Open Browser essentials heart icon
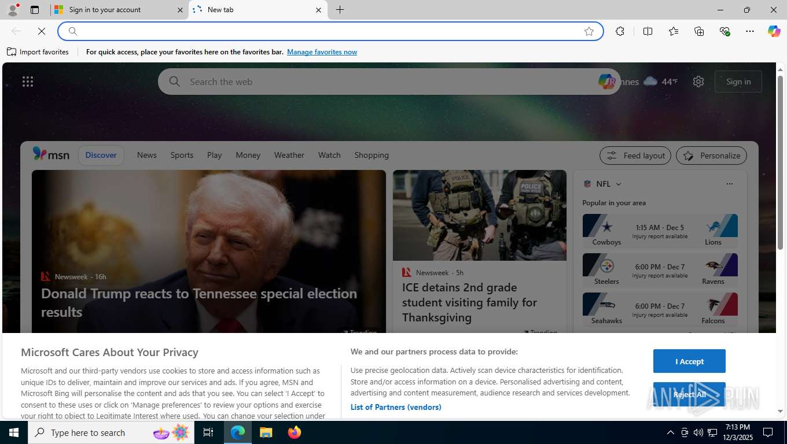The width and height of the screenshot is (787, 444). (725, 31)
